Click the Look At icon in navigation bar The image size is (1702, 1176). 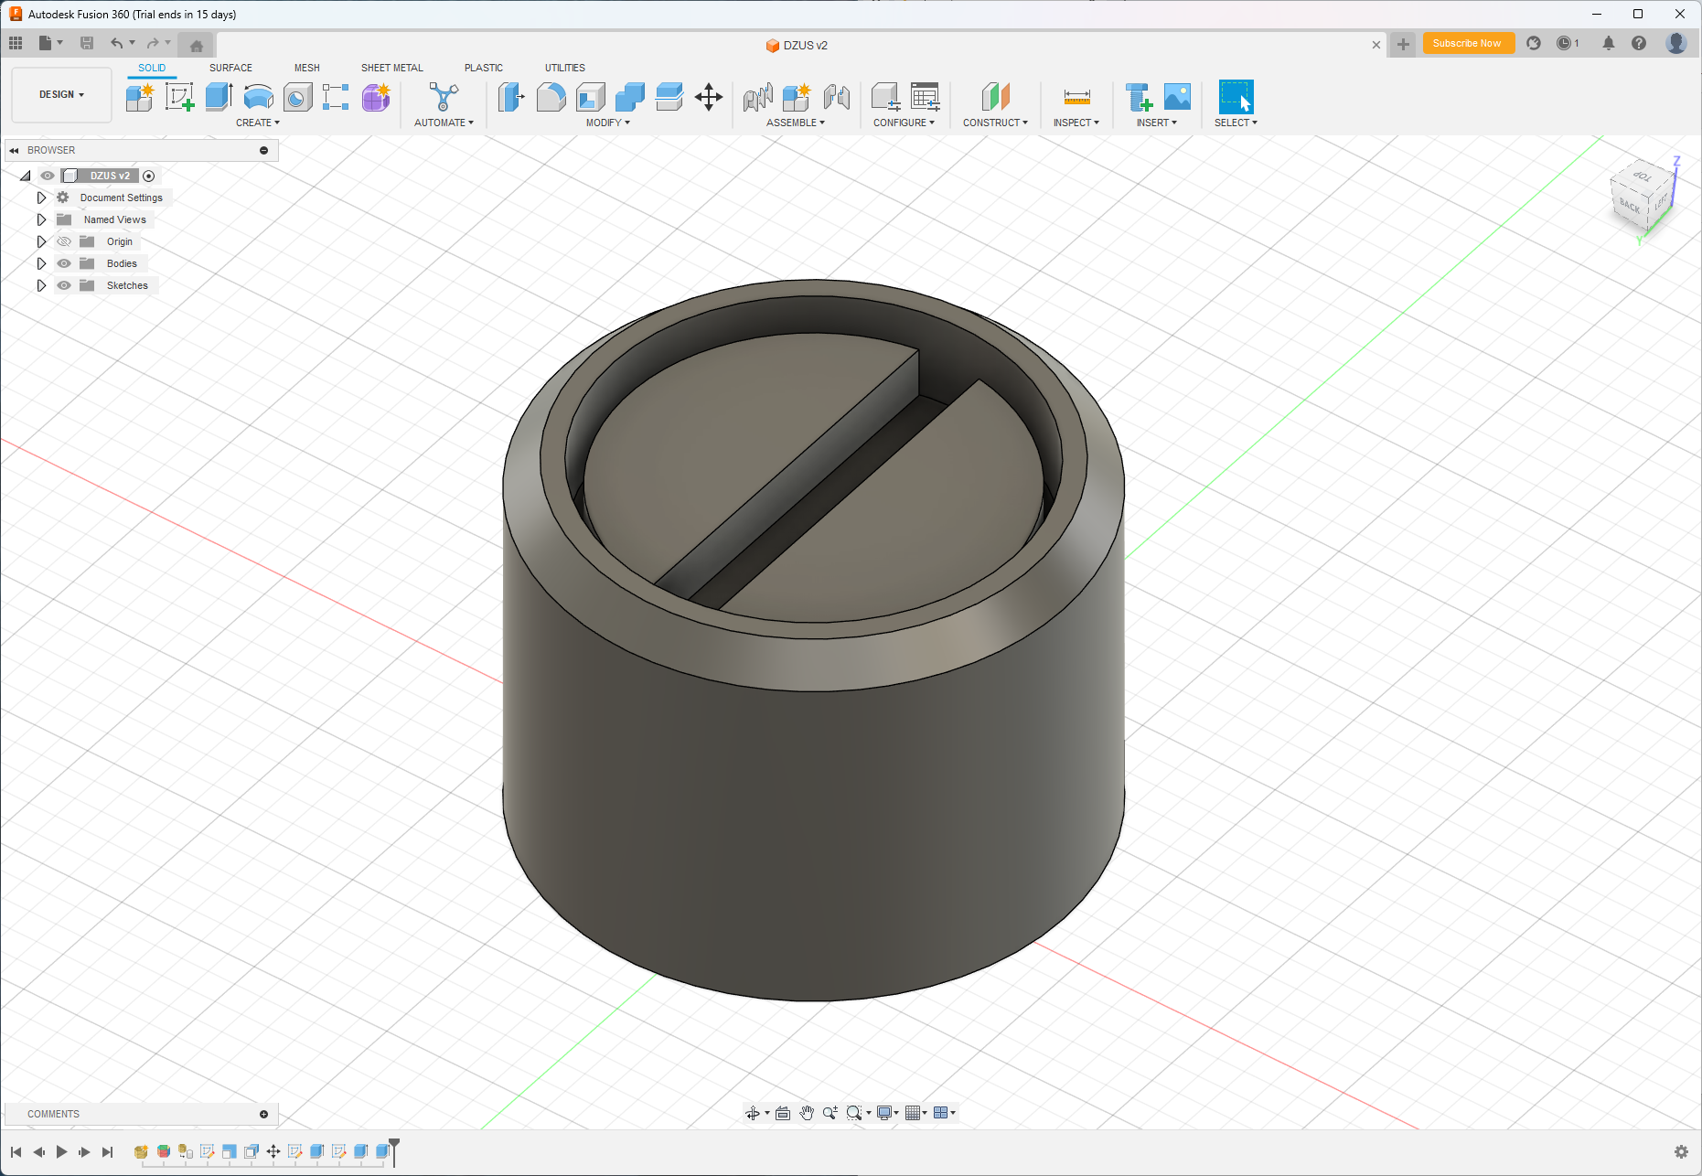pos(783,1113)
